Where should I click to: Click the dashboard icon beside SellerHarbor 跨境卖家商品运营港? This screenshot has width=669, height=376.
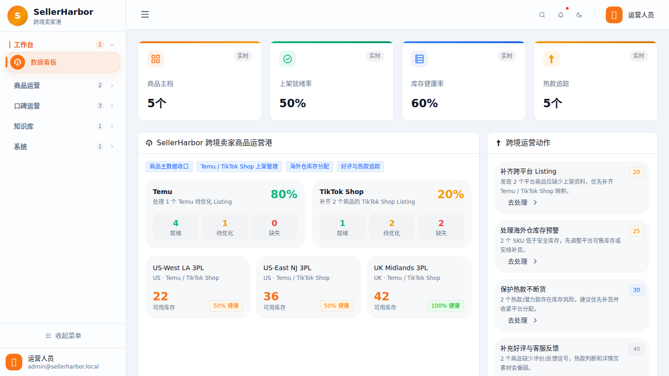click(x=149, y=143)
